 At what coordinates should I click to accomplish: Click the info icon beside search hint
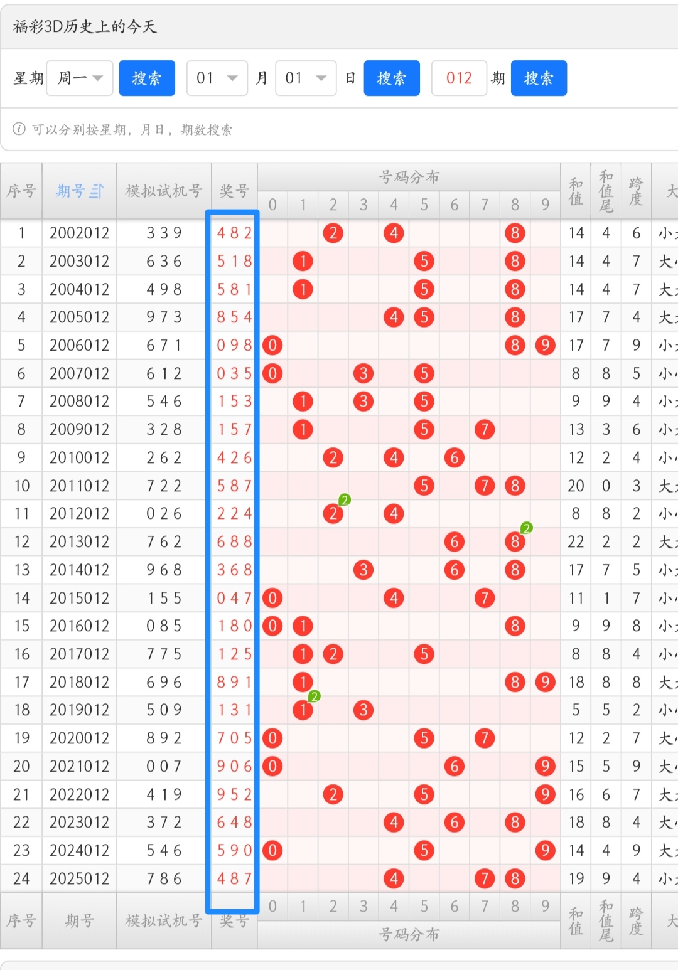pyautogui.click(x=19, y=129)
